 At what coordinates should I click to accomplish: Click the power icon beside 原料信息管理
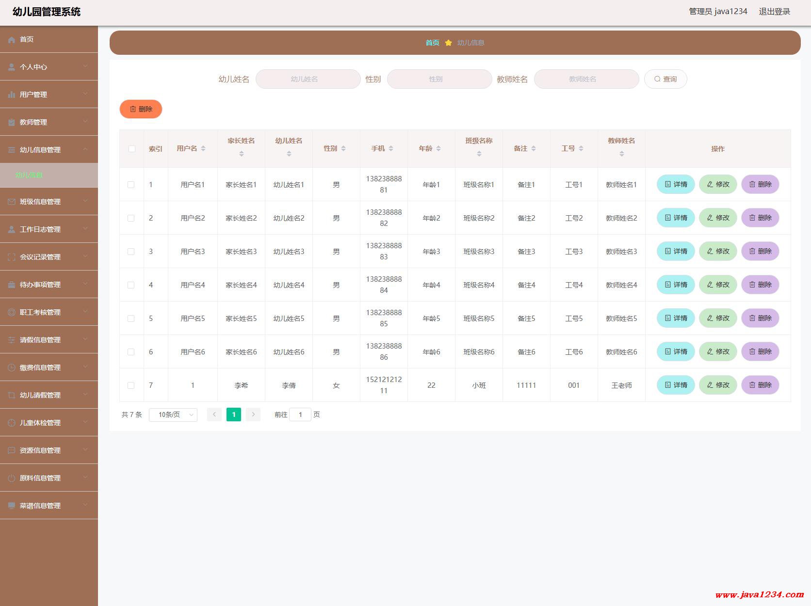click(12, 478)
